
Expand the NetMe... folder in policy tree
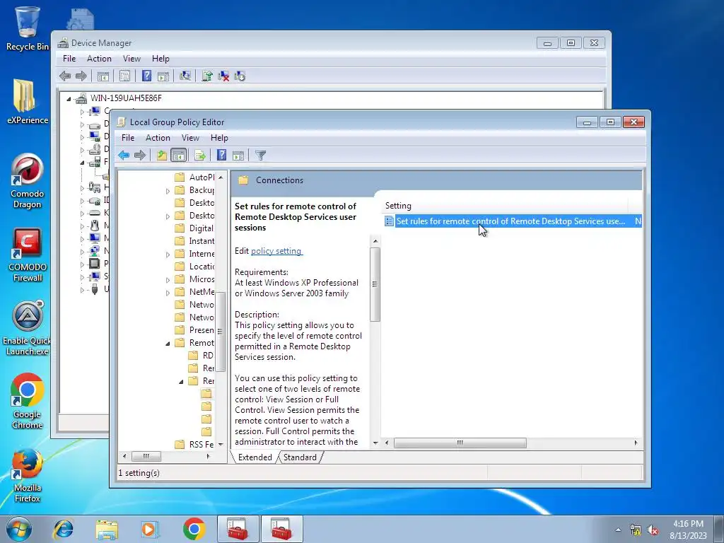coord(168,293)
